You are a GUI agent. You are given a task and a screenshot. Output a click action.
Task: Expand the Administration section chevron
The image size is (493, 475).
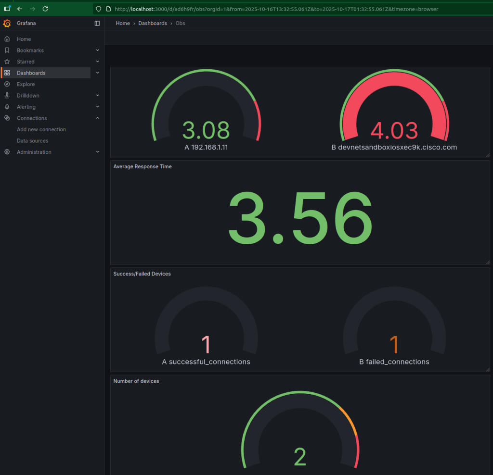[x=97, y=152]
